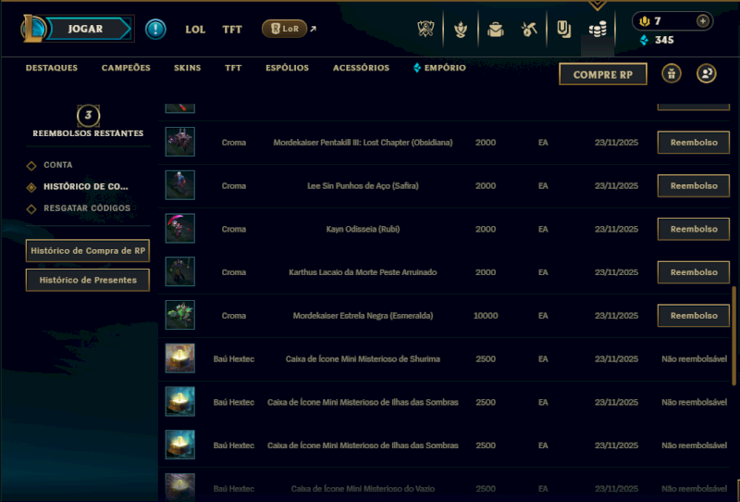
Task: Select RESGATAR CÓDIGOS in sidebar
Action: 87,208
